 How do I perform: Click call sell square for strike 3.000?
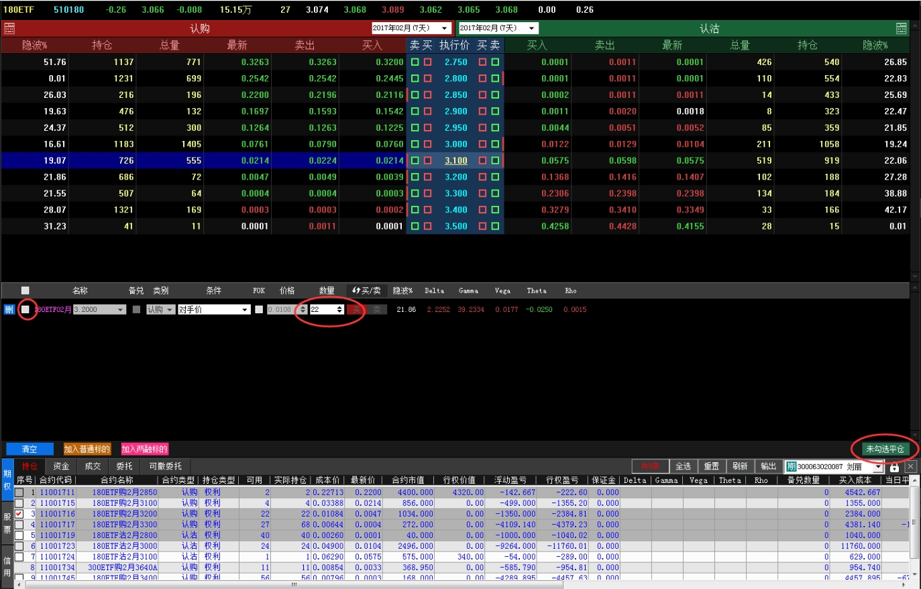pyautogui.click(x=415, y=144)
